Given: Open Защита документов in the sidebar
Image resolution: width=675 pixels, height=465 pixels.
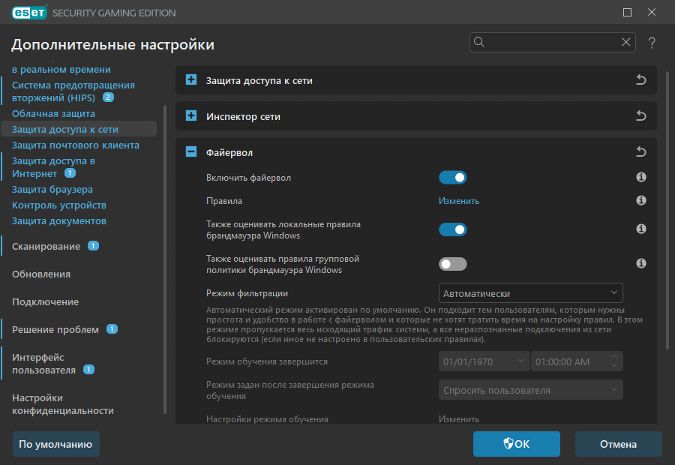Looking at the screenshot, I should click(59, 220).
